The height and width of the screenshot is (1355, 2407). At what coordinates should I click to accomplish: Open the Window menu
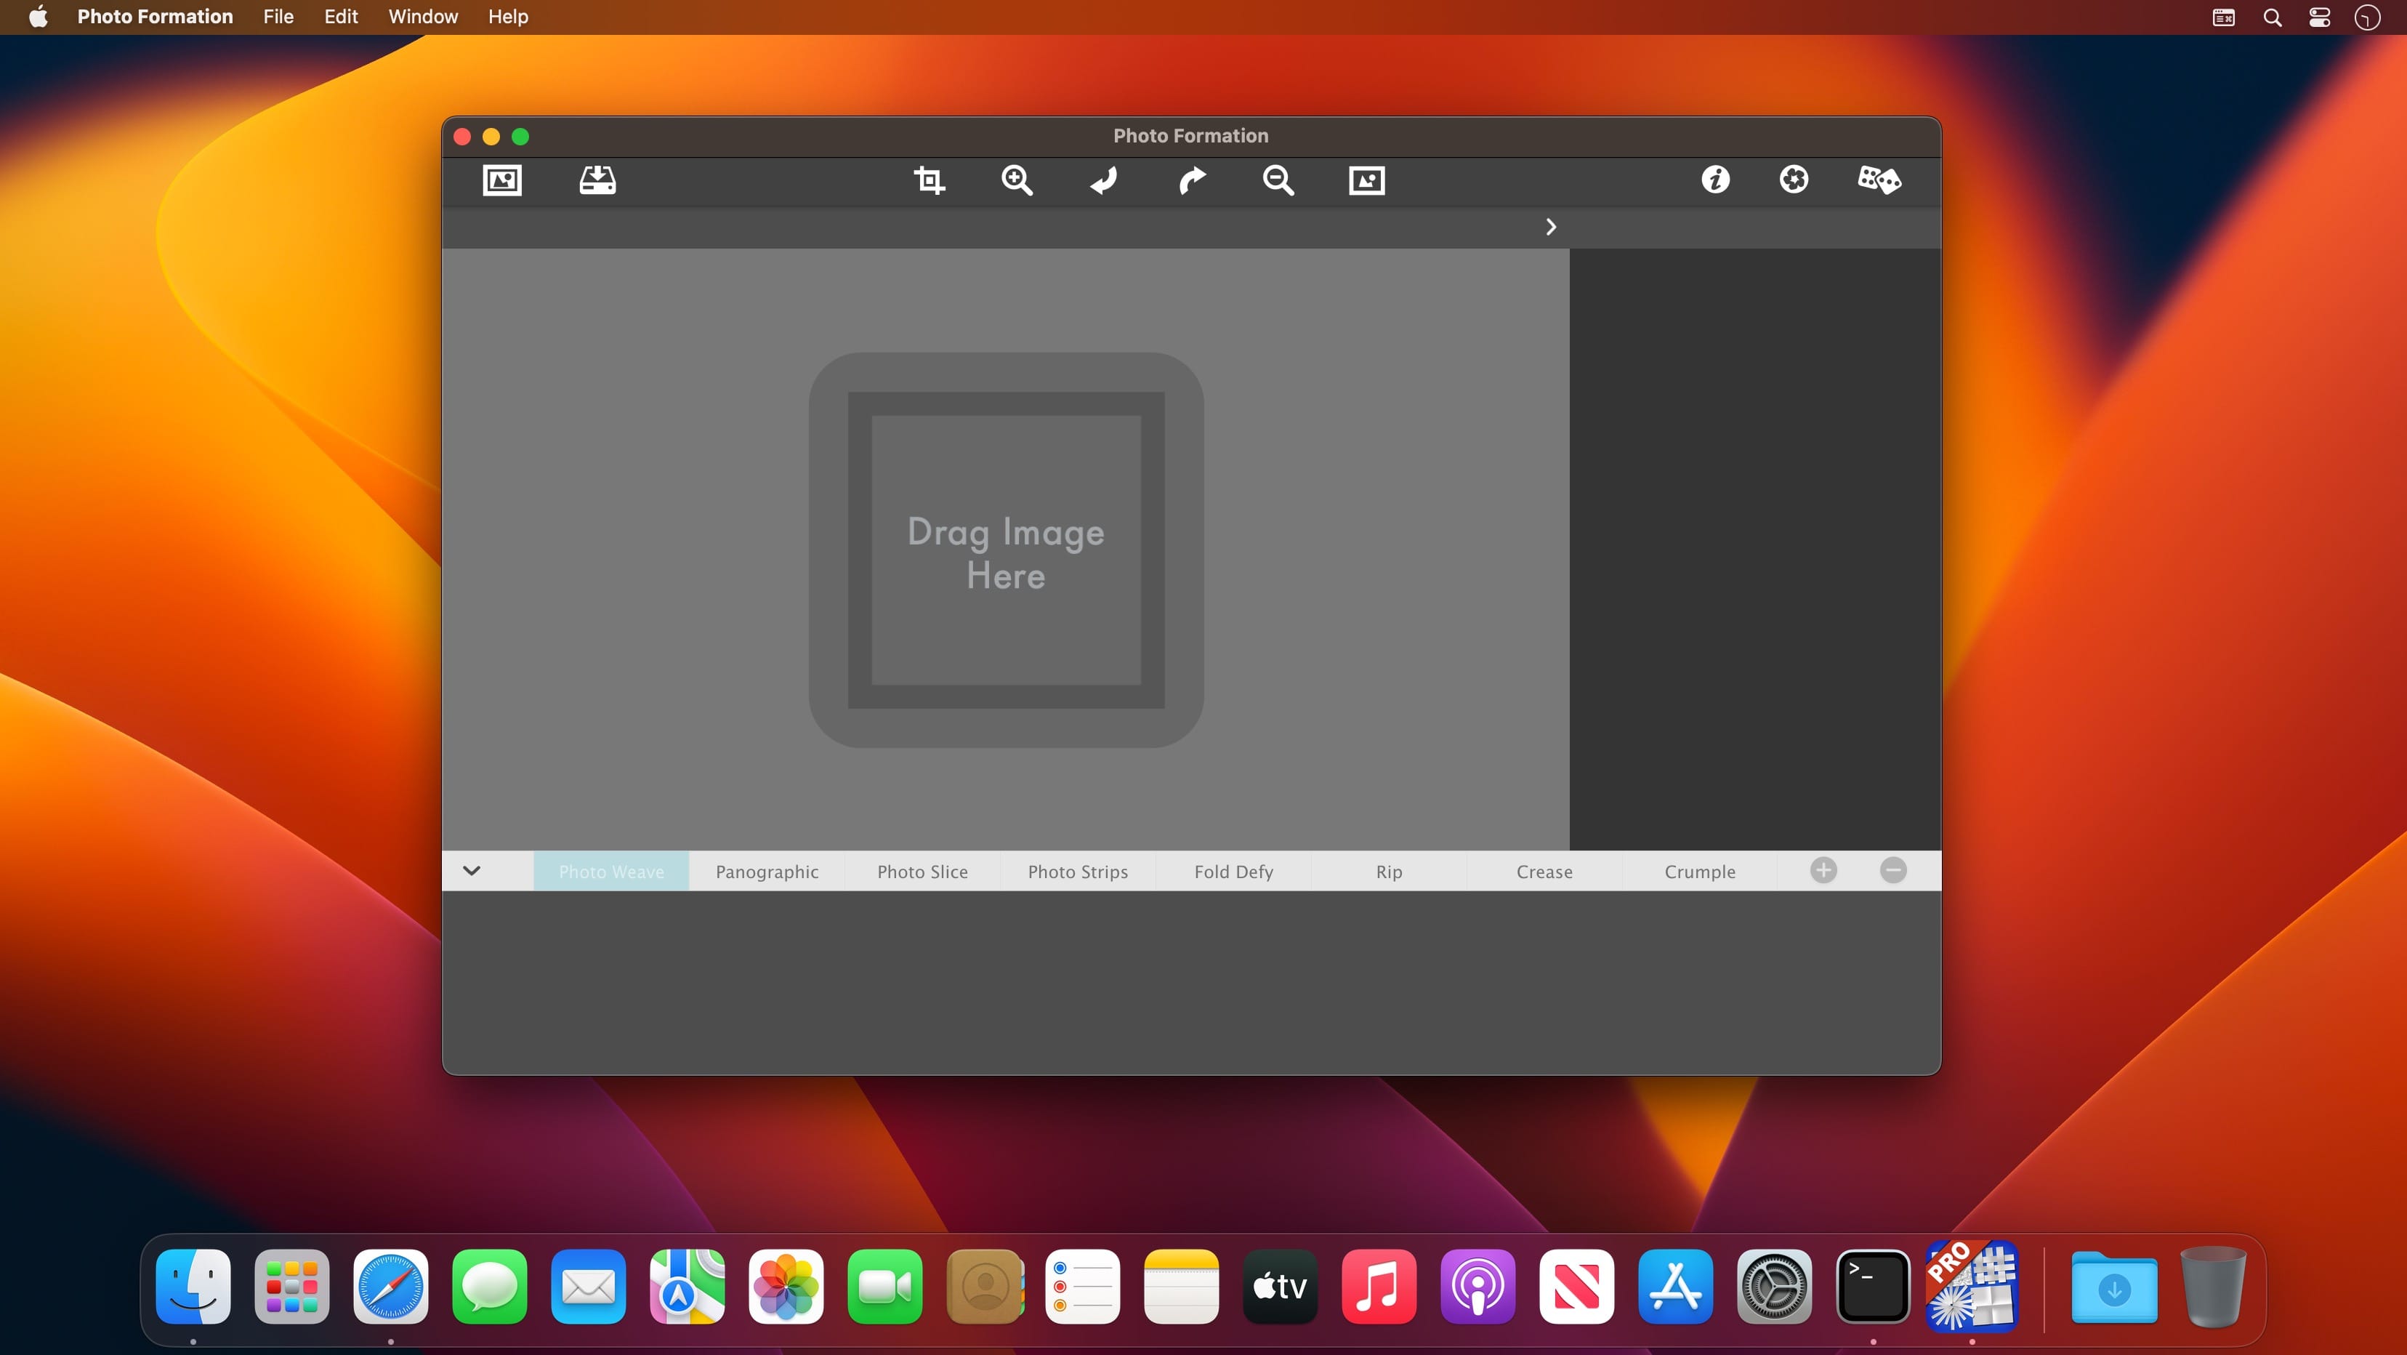click(x=423, y=17)
